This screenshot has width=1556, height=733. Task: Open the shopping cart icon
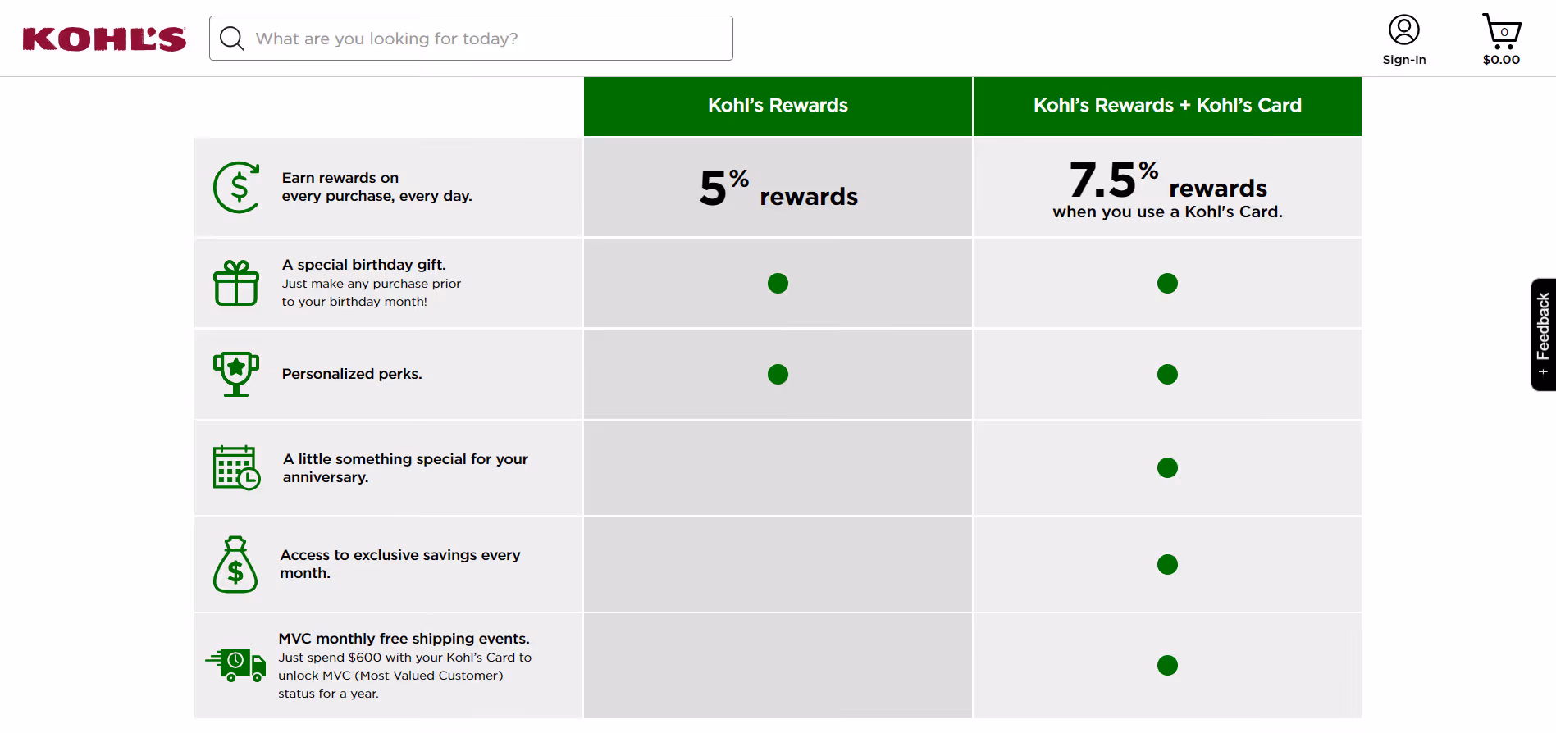pos(1501,31)
